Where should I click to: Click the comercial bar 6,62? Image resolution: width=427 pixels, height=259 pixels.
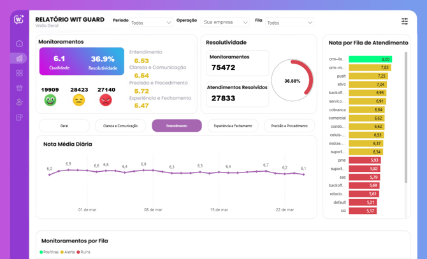coord(367,118)
